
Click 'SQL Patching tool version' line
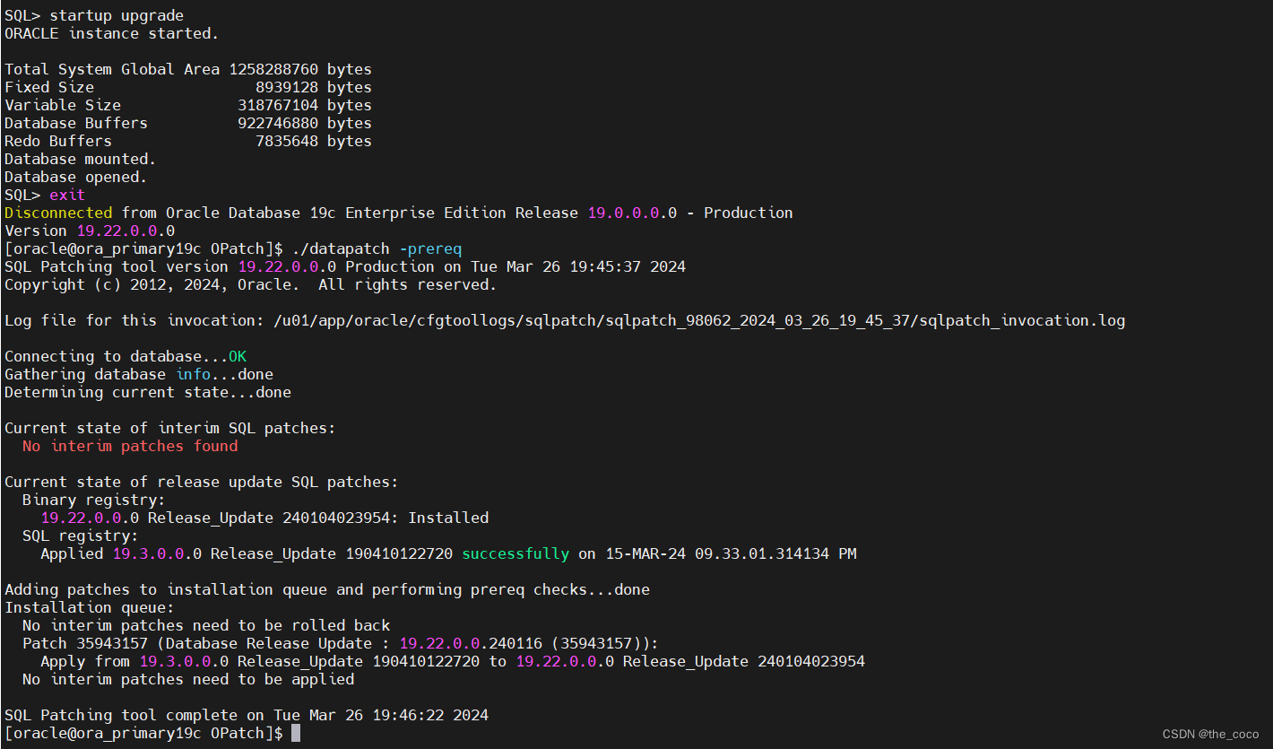(345, 266)
